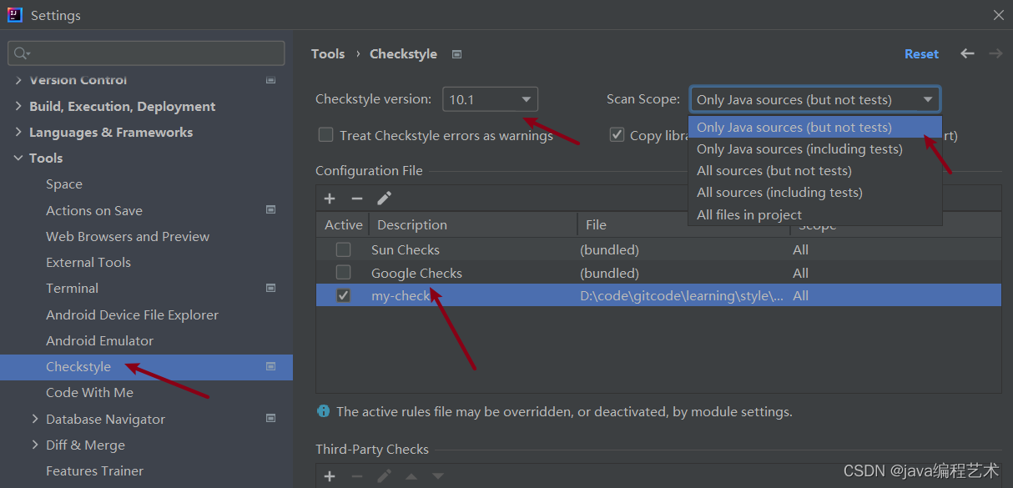Viewport: 1013px width, 488px height.
Task: Click pencil icon to edit my-check configuration
Action: point(384,199)
